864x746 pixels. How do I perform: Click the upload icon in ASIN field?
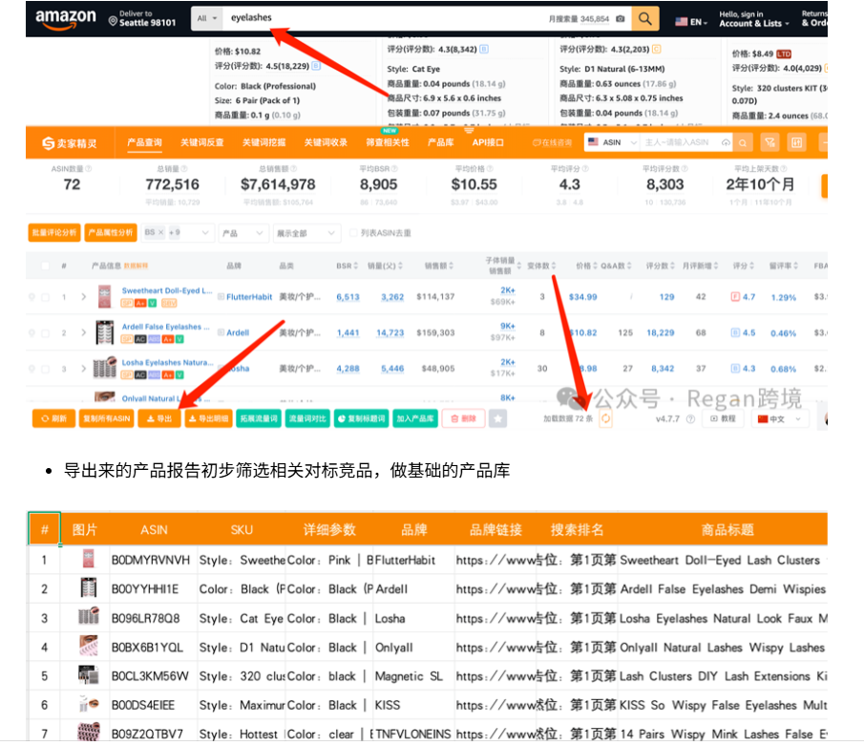click(x=726, y=143)
